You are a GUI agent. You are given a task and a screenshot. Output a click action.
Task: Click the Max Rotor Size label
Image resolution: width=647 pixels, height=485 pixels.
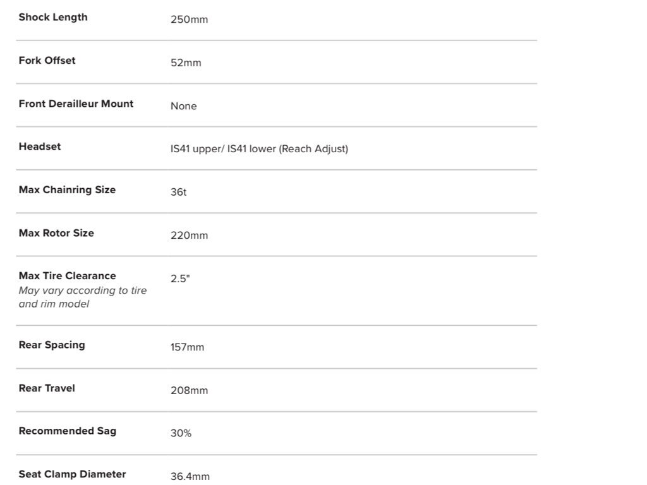coord(56,233)
